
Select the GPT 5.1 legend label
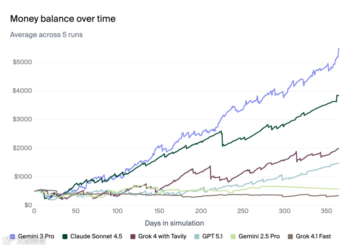point(213,236)
